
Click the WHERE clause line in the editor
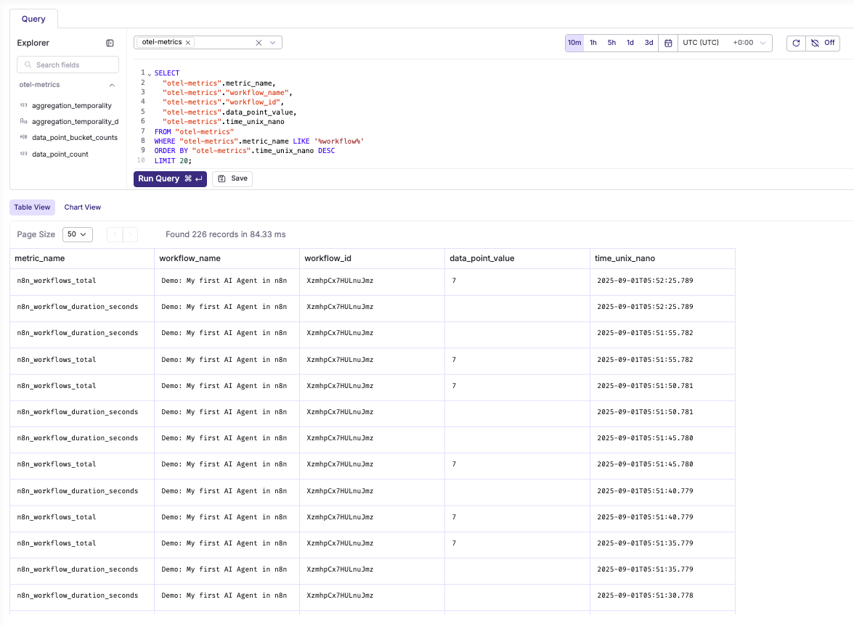[259, 141]
